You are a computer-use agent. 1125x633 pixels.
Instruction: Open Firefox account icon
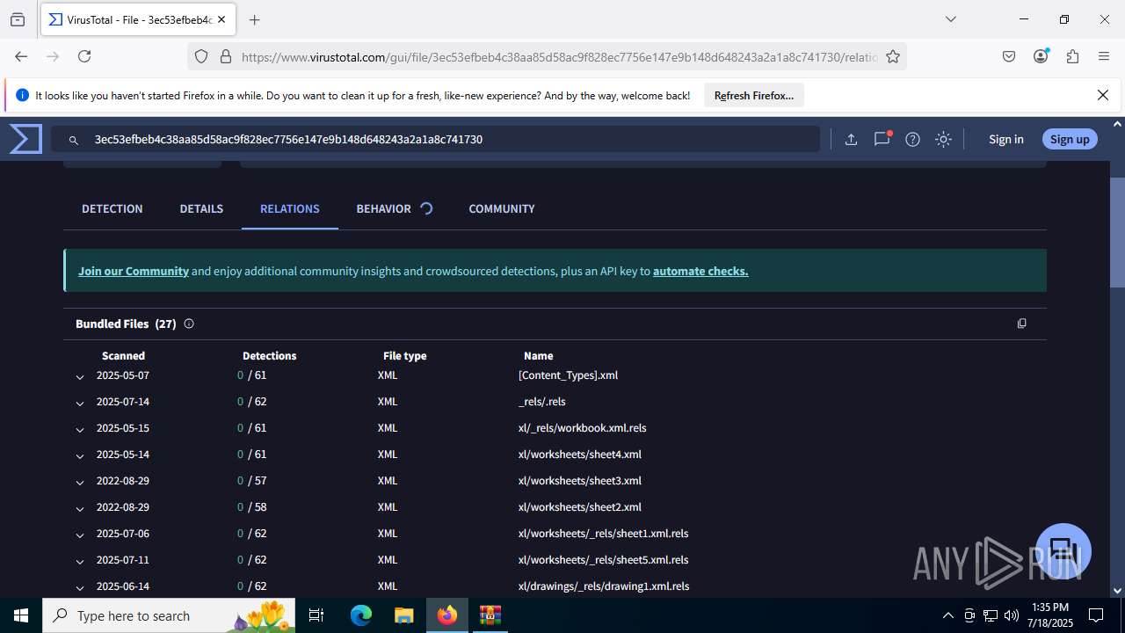(x=1041, y=56)
